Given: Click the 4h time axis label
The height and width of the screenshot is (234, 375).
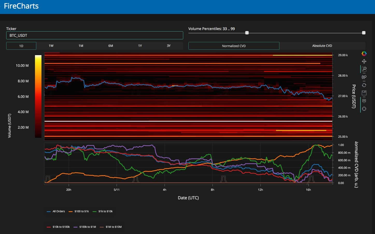Looking at the screenshot, I should pyautogui.click(x=165, y=190).
